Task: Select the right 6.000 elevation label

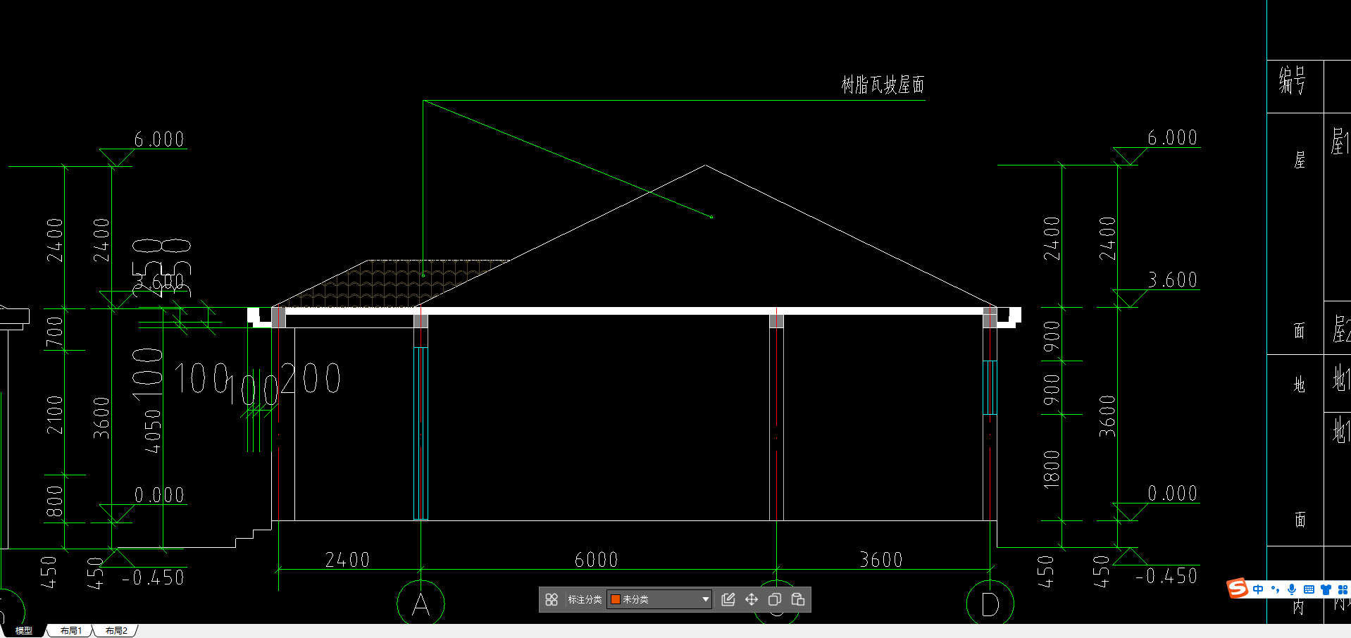Action: tap(1172, 138)
